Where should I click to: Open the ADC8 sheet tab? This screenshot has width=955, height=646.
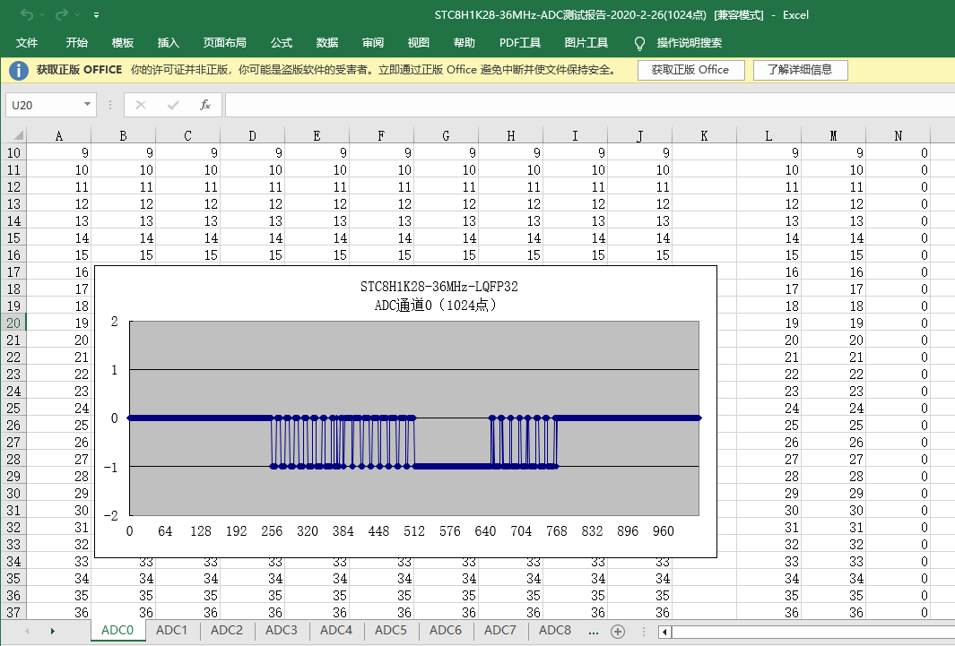pyautogui.click(x=555, y=630)
